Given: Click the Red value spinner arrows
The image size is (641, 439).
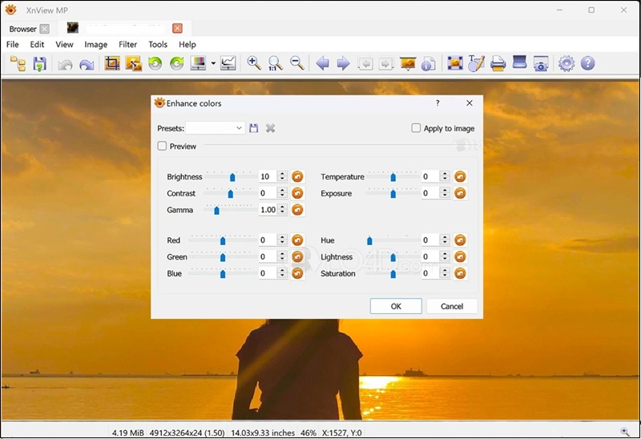Looking at the screenshot, I should 282,240.
